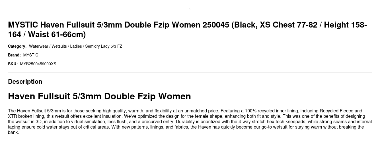The width and height of the screenshot is (378, 149).
Task: Open the Wetsuits category link
Action: 59,46
